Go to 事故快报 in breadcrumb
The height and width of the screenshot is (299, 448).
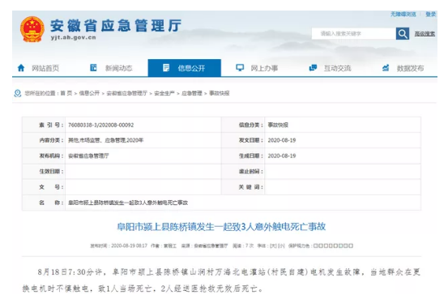coord(220,93)
